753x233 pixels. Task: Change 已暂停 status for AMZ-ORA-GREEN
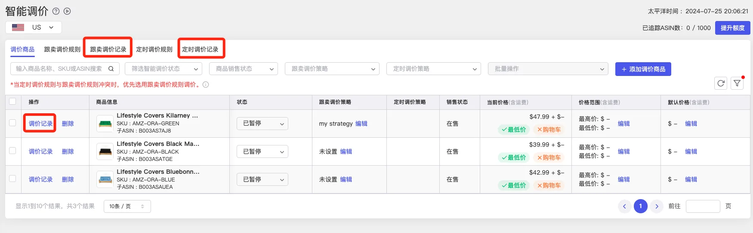click(262, 124)
